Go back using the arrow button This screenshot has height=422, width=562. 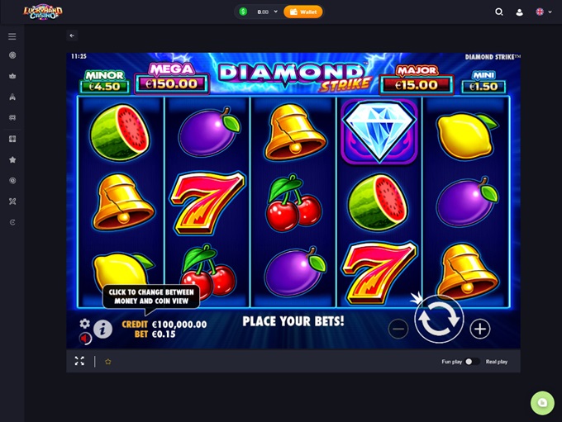point(72,36)
